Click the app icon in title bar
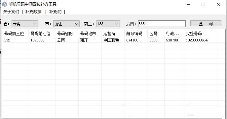 point(5,4)
